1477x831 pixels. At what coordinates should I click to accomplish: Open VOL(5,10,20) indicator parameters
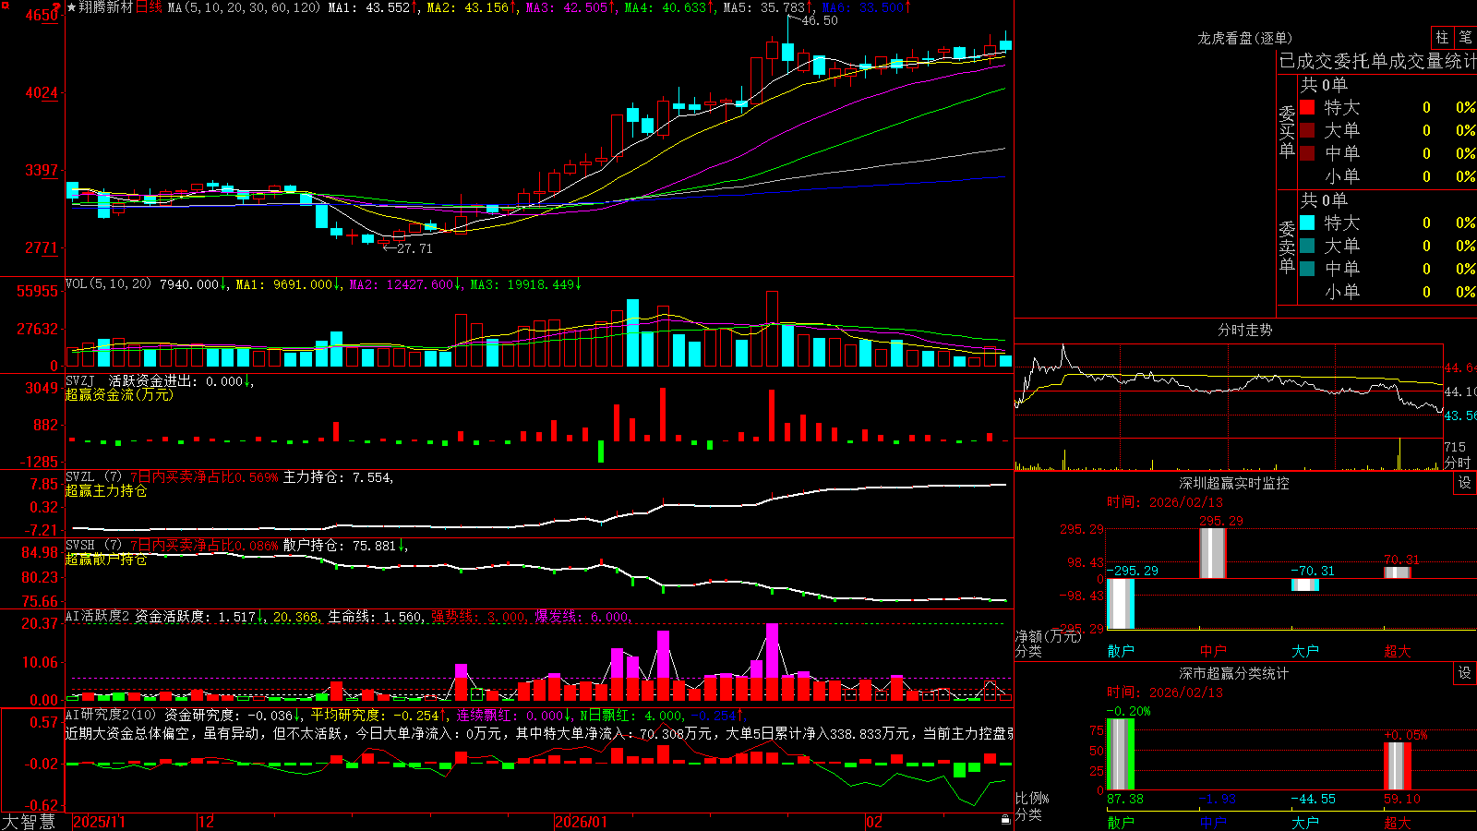pos(108,284)
